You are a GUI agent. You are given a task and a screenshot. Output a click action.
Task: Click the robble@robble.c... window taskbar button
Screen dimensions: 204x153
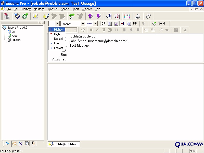coord(64,144)
